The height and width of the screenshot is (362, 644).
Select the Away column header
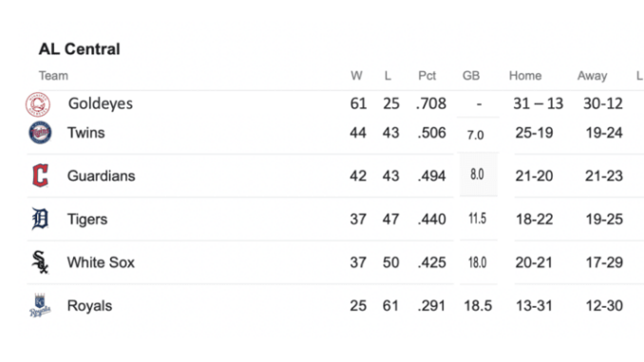coord(592,76)
